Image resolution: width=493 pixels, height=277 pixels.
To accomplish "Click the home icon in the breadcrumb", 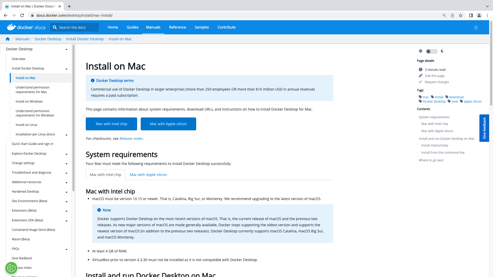I will click(8, 39).
